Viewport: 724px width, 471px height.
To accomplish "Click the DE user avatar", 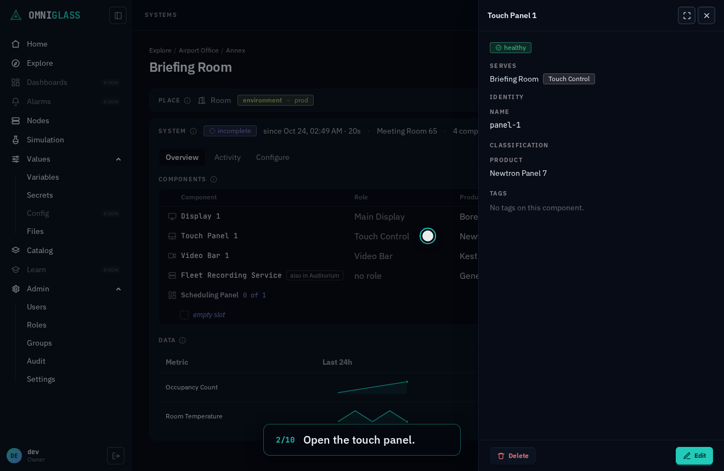I will 14,456.
